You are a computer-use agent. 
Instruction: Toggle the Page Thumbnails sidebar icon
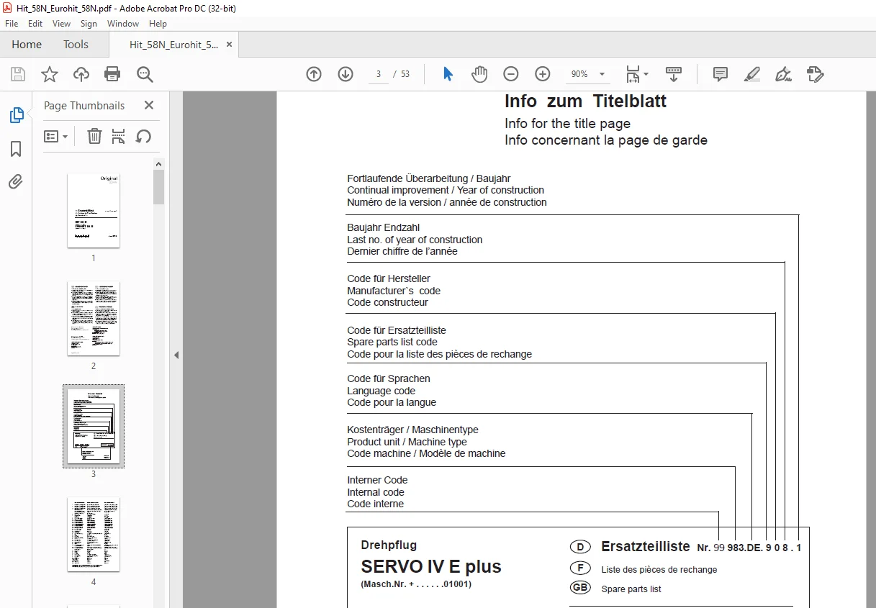click(16, 115)
